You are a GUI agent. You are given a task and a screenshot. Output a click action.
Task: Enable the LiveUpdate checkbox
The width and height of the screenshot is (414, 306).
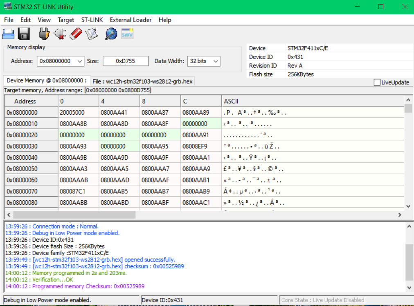pos(377,82)
